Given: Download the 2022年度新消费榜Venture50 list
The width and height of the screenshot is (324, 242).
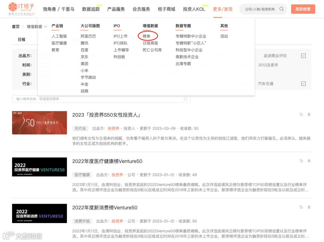Looking at the screenshot, I should pyautogui.click(x=309, y=207).
